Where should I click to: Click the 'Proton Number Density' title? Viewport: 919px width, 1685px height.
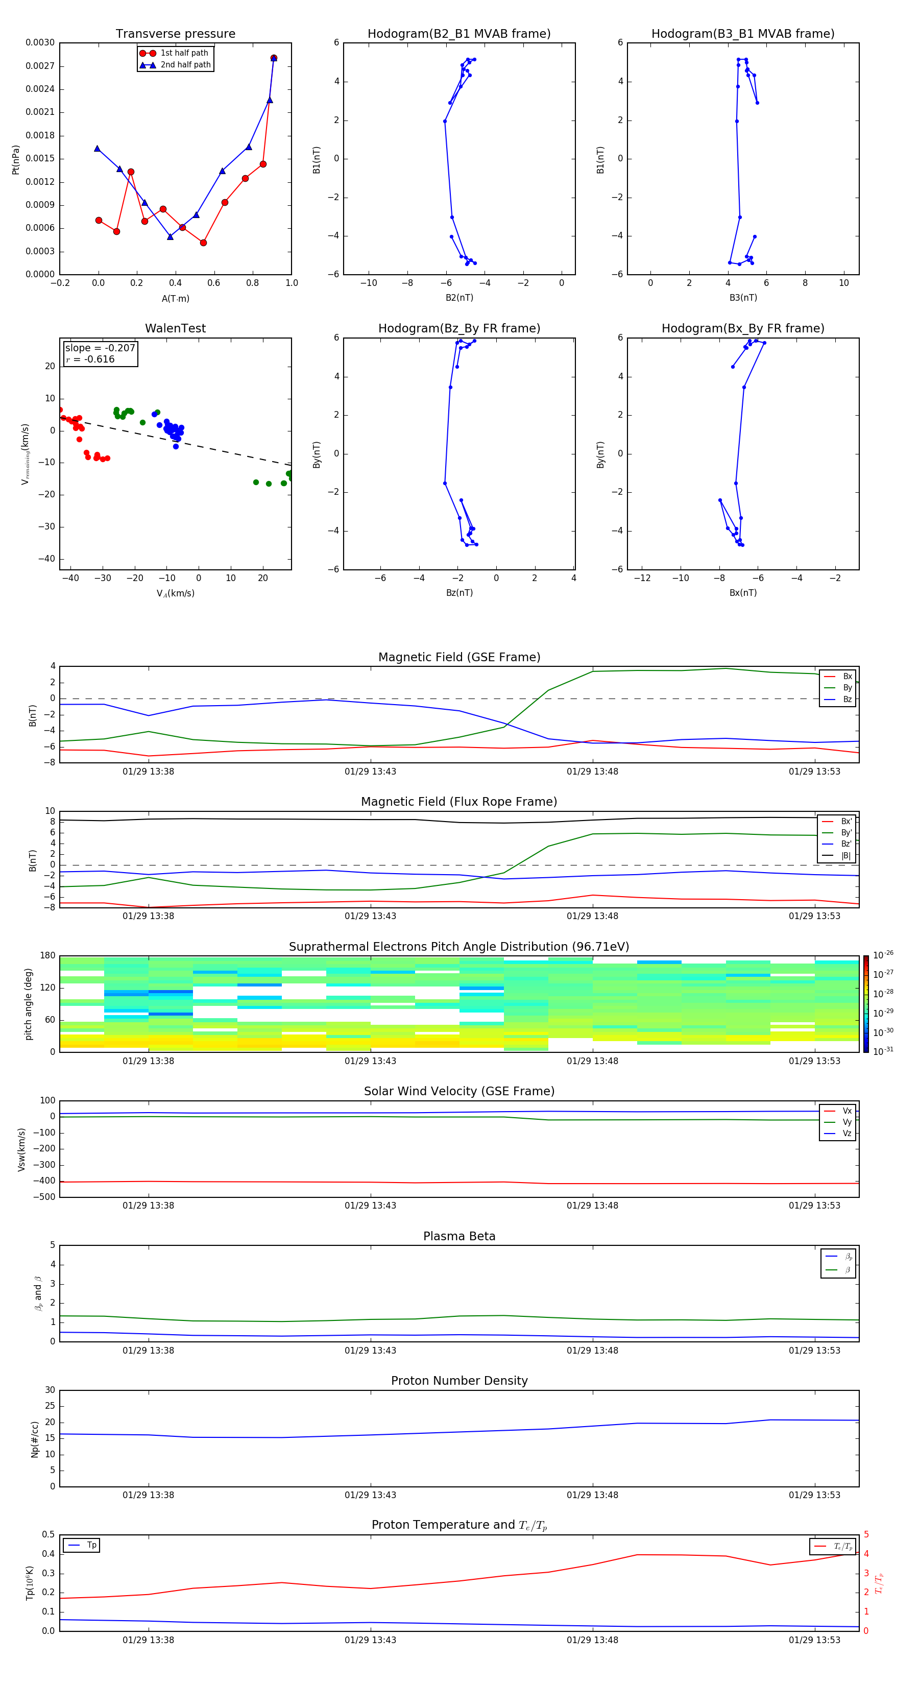tap(459, 1381)
